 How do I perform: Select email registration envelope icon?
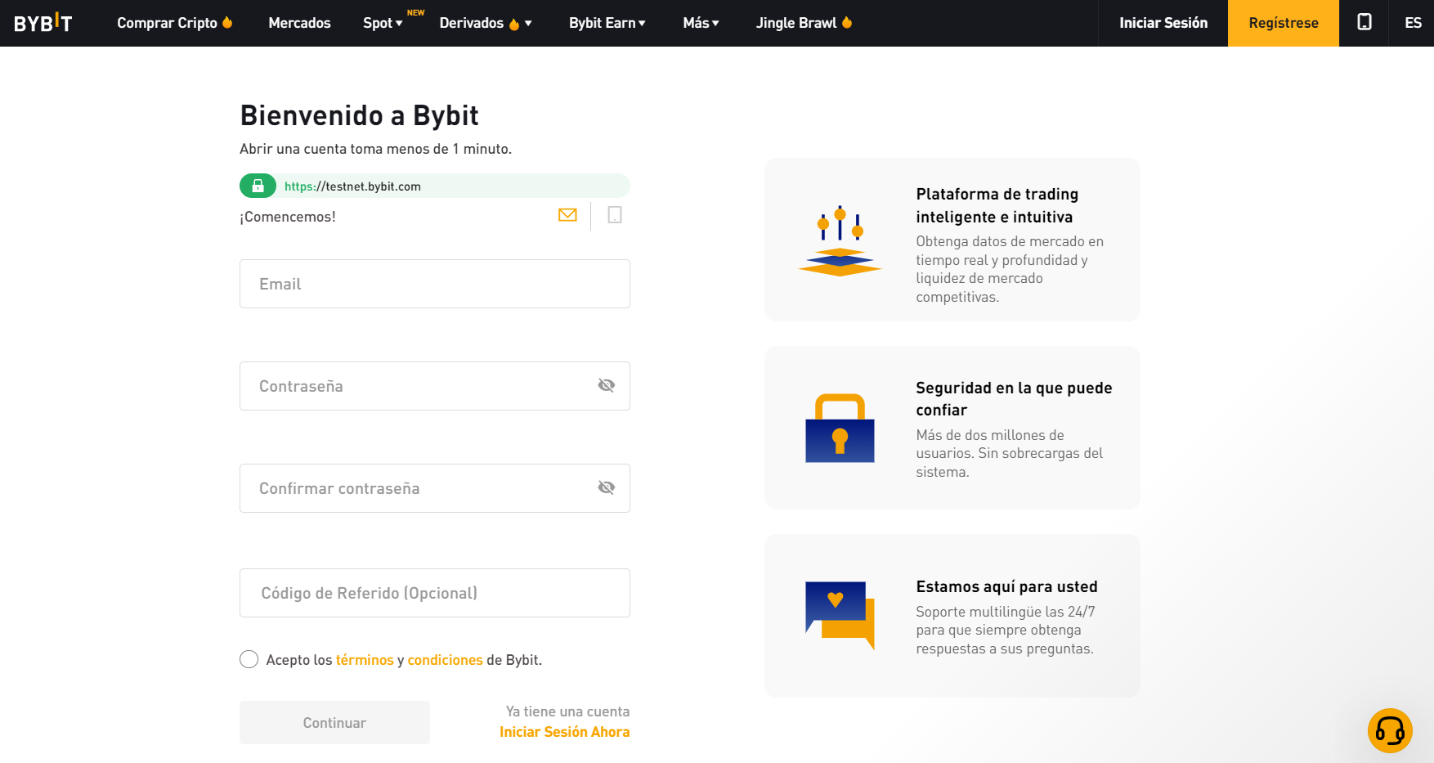pos(567,215)
